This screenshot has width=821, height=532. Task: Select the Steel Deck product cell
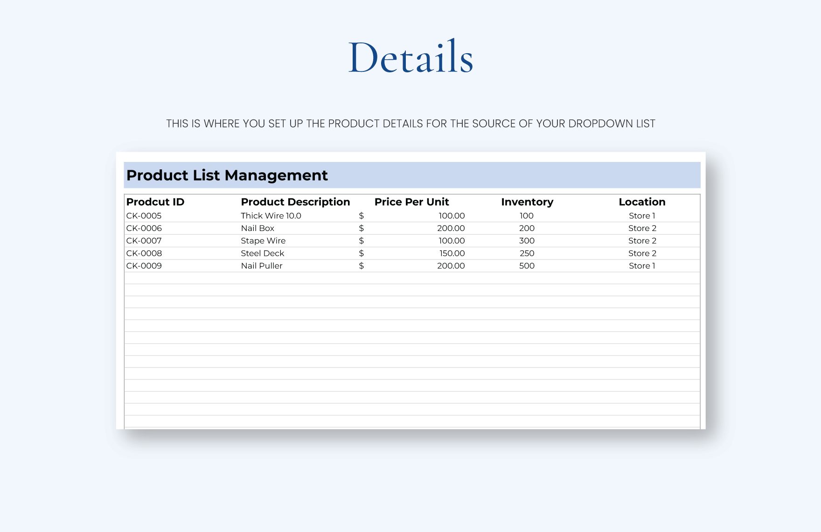(x=262, y=253)
